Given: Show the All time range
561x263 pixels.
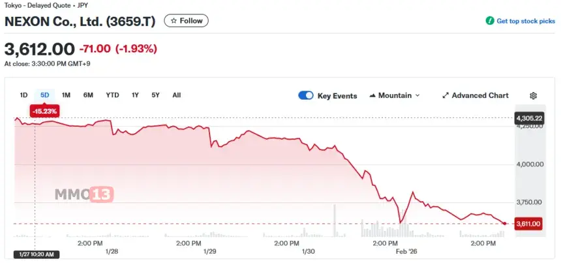Looking at the screenshot, I should tap(176, 95).
